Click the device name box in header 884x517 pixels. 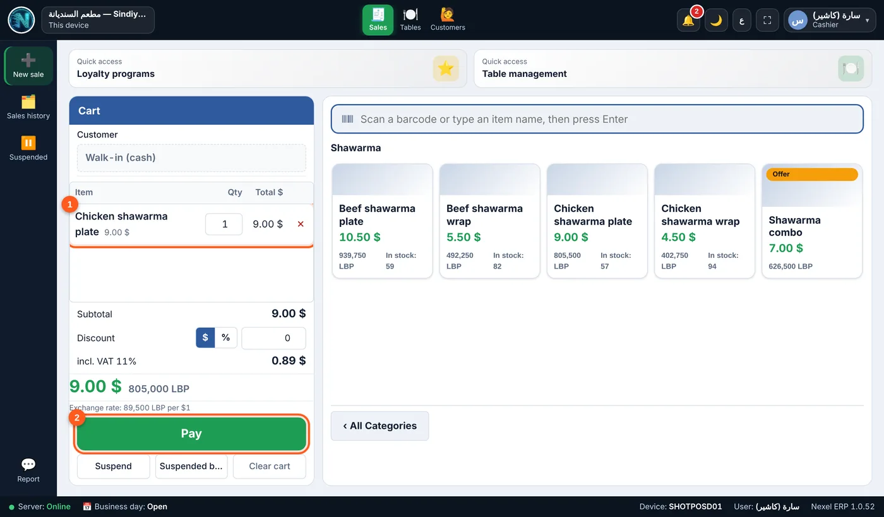click(x=98, y=20)
